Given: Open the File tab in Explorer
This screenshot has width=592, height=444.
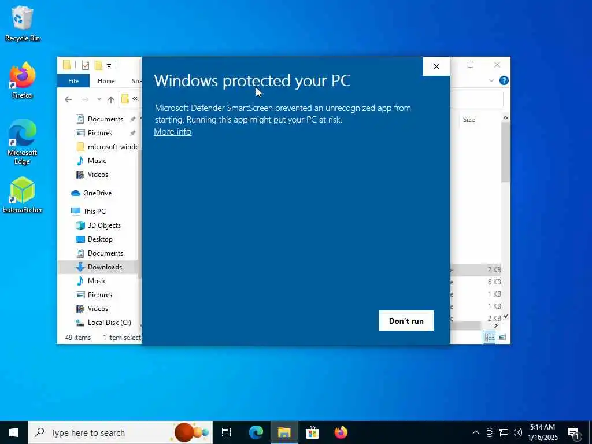Looking at the screenshot, I should click(73, 81).
